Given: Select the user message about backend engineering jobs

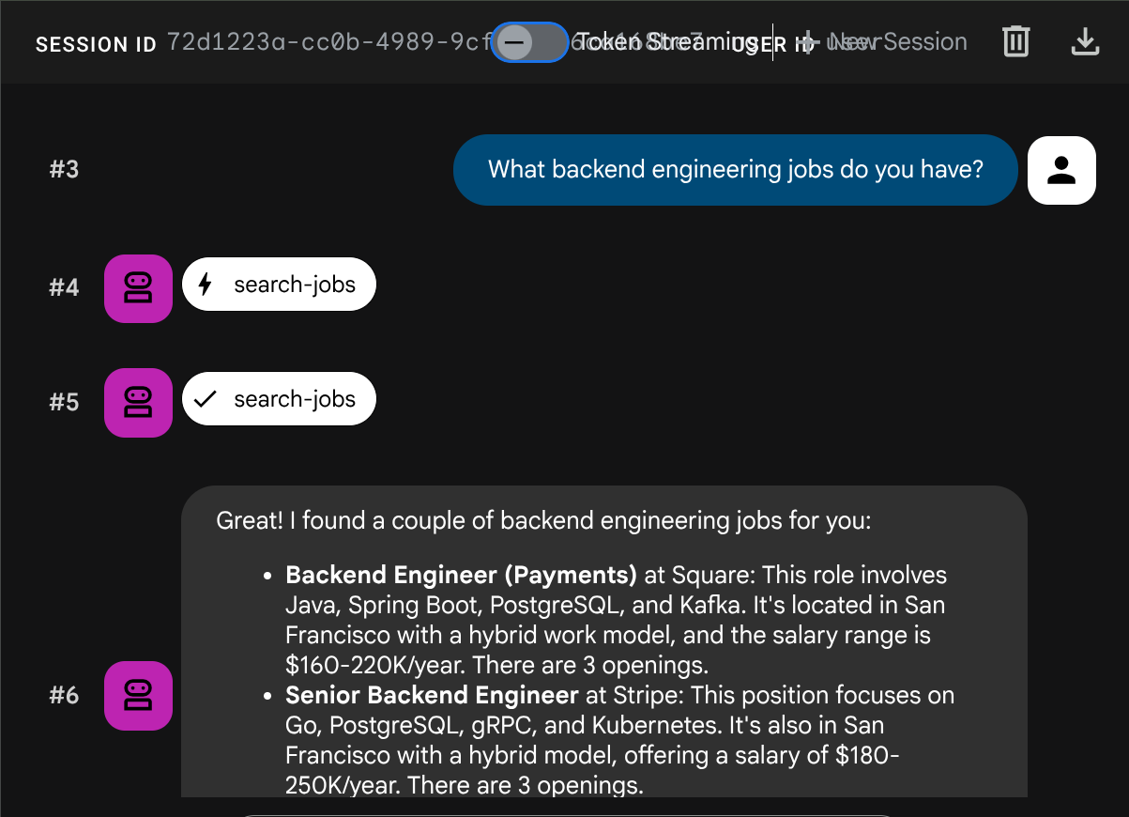Looking at the screenshot, I should click(735, 170).
